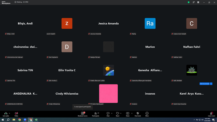This screenshot has height=122, width=217.
Task: Click the Join audio headphone icon
Action: click(x=6, y=113)
